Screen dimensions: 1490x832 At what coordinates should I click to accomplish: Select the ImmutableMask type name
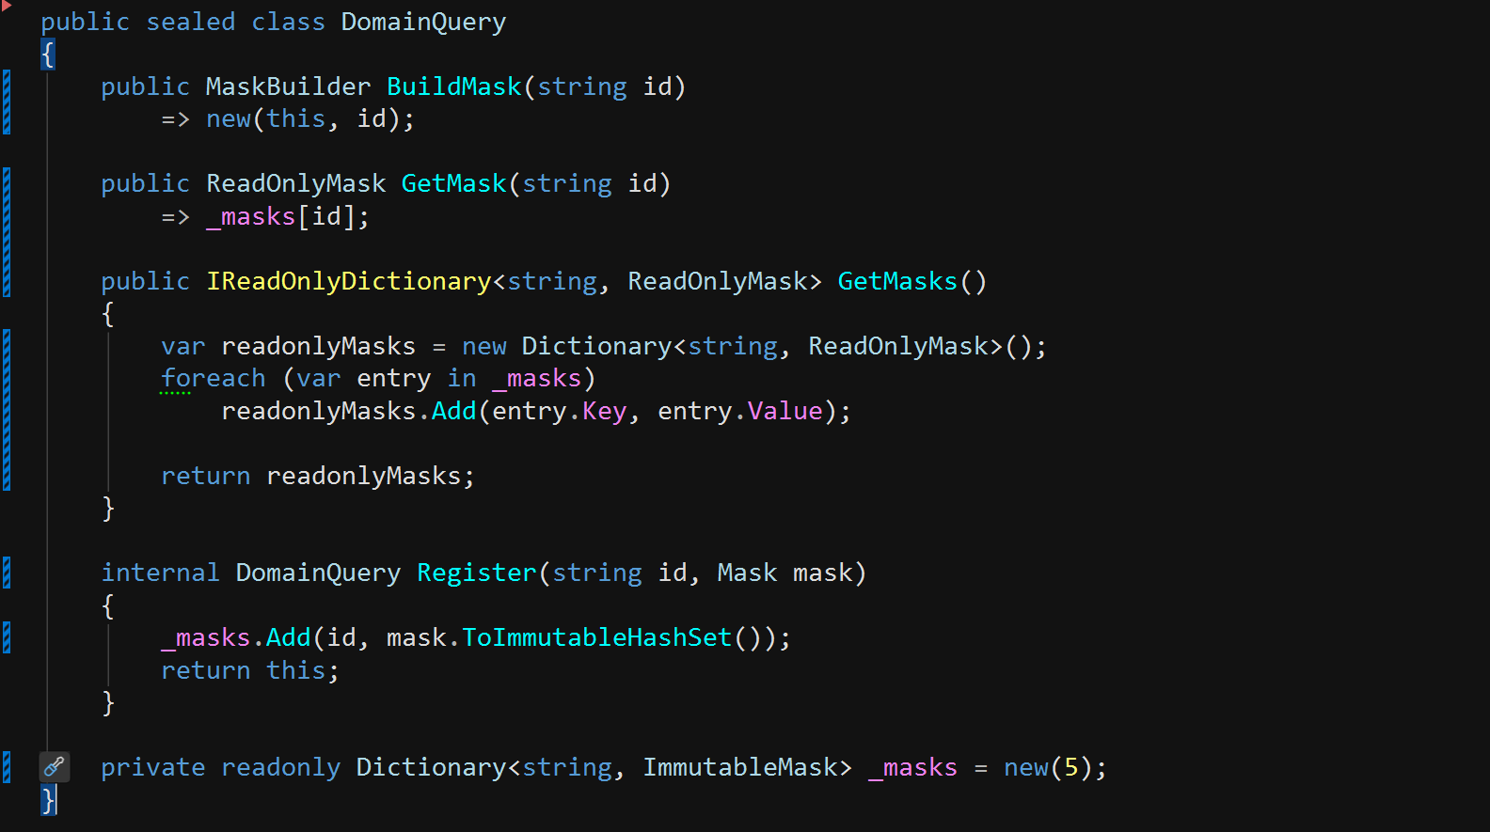tap(739, 767)
